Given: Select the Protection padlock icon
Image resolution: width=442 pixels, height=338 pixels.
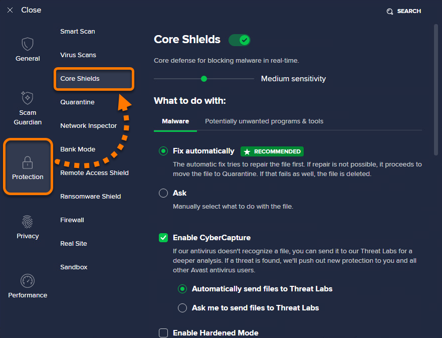Looking at the screenshot, I should [x=28, y=162].
